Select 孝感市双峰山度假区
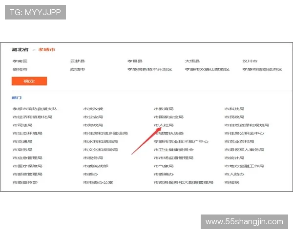Viewport: 293px width, 234px height. click(x=207, y=69)
